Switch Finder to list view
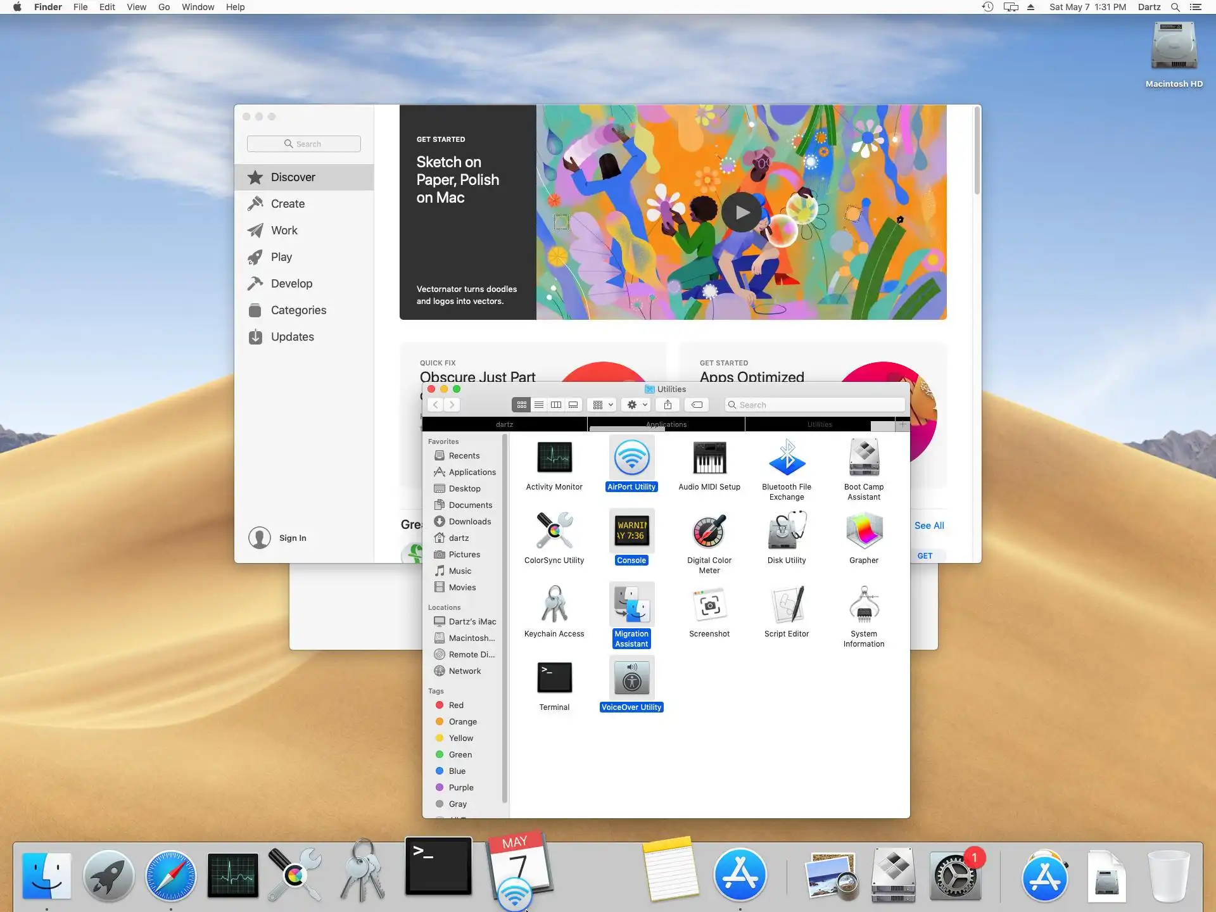The width and height of the screenshot is (1216, 912). coord(539,405)
